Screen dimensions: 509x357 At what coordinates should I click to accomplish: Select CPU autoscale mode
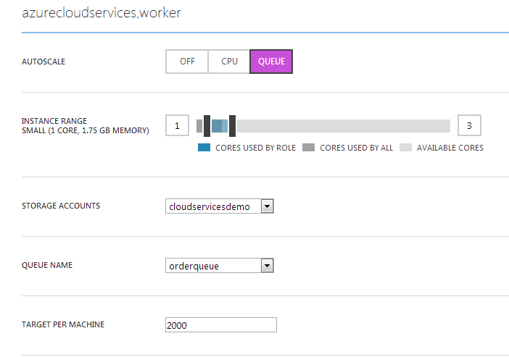point(229,62)
